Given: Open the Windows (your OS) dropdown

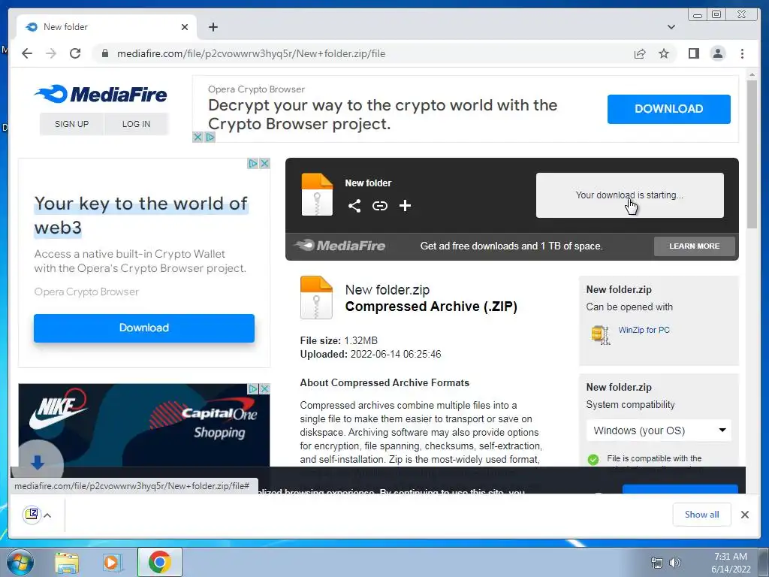Looking at the screenshot, I should [x=659, y=430].
